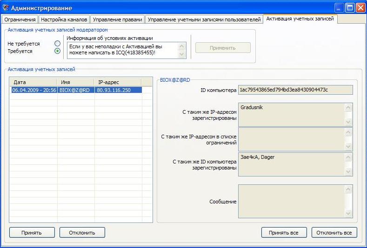This screenshot has width=367, height=248.
Task: Click the 'Применить' button
Action: (x=223, y=48)
